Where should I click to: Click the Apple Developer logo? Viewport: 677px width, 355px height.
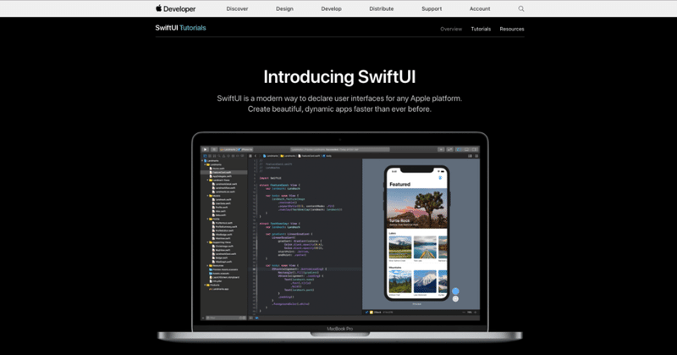coord(176,8)
